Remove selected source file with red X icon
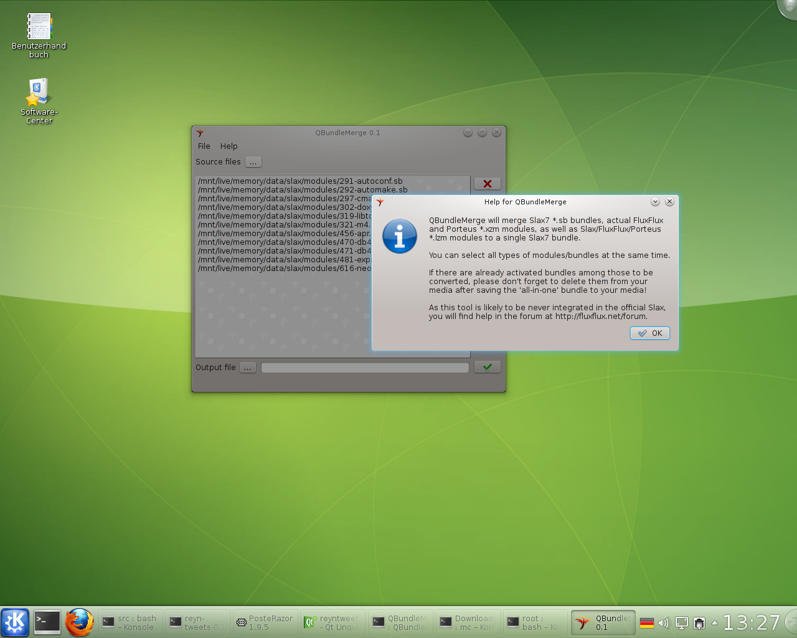Image resolution: width=797 pixels, height=638 pixels. click(488, 183)
